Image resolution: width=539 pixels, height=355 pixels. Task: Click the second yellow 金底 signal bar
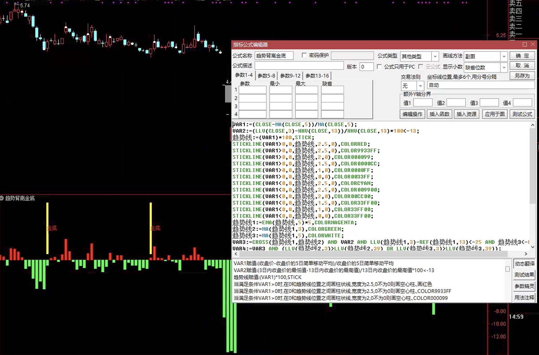(151, 228)
